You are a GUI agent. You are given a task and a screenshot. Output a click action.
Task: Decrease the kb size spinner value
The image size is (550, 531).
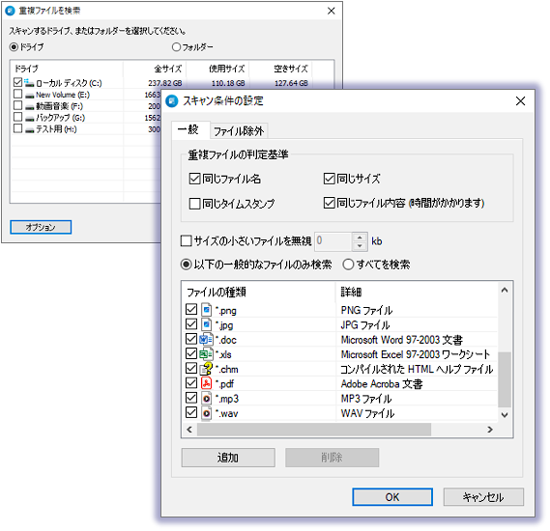click(360, 246)
